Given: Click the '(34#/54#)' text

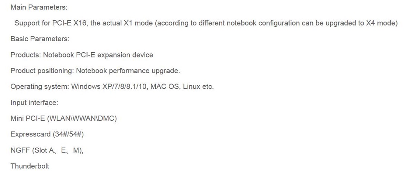Looking at the screenshot, I should coord(68,135).
